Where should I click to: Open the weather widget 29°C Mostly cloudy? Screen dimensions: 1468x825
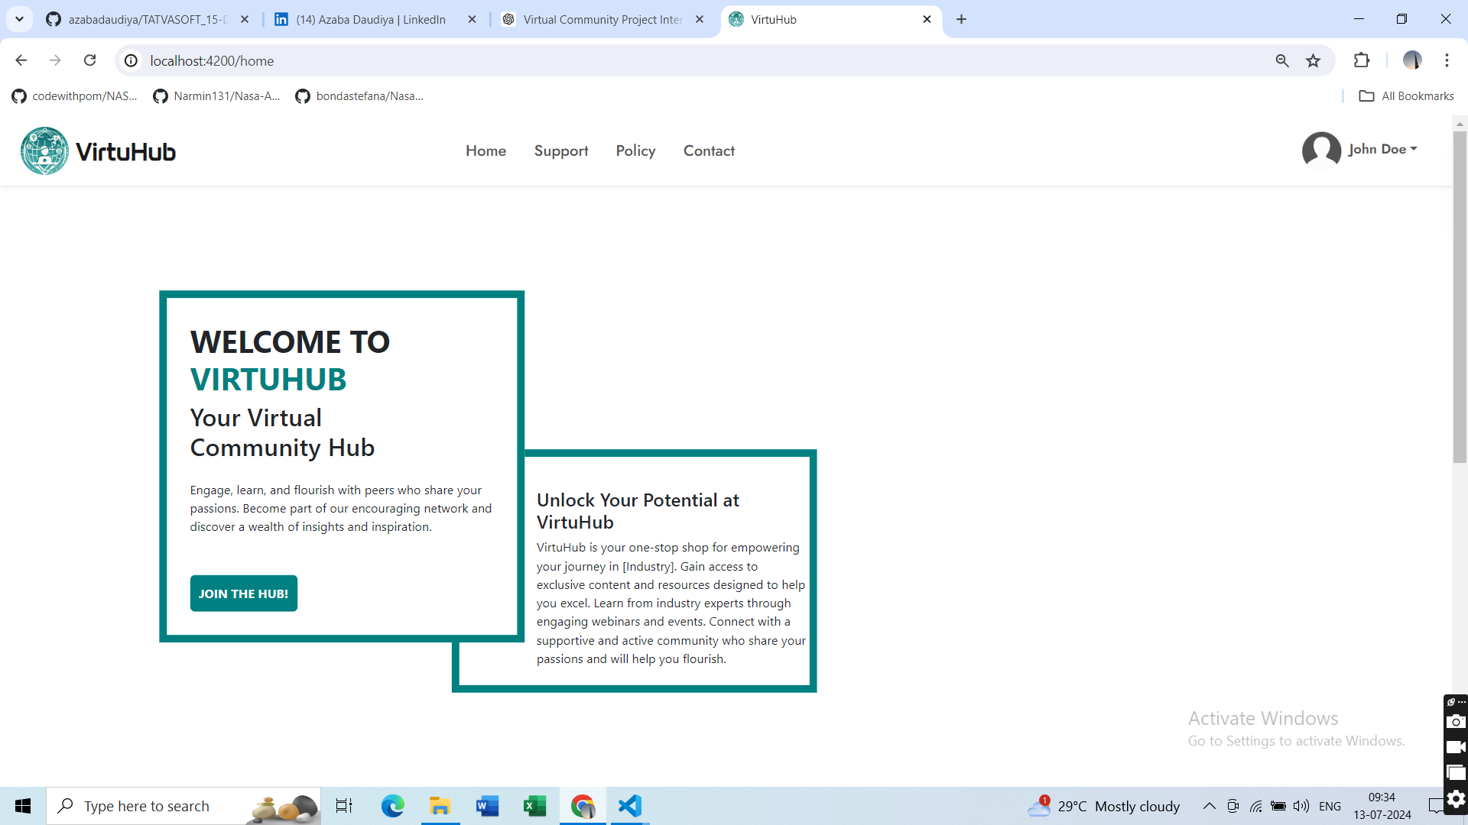(x=1104, y=806)
